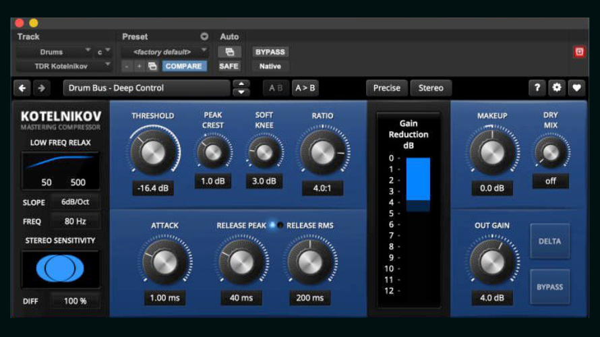Viewport: 600px width, 337px height.
Task: Click the THRESHOLD knob
Action: tap(152, 152)
